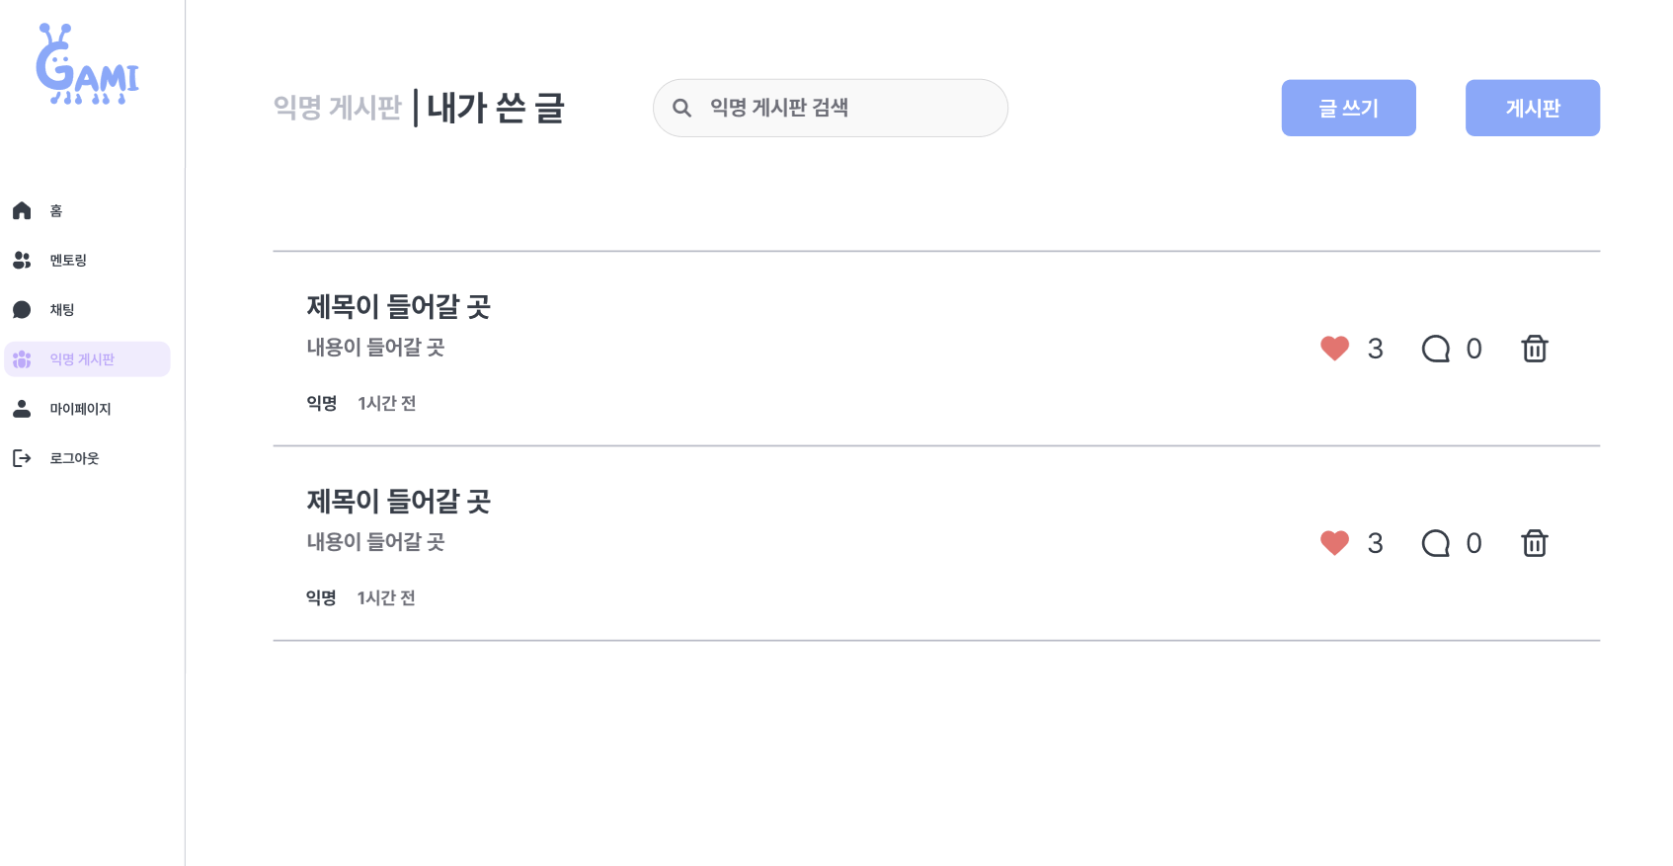Click the 로그아웃 logout icon
The width and height of the screenshot is (1673, 866).
coord(22,458)
